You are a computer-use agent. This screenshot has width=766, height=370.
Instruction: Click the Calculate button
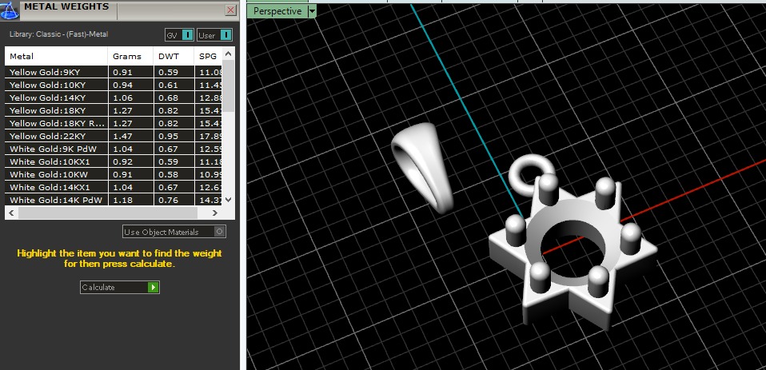[x=120, y=287]
